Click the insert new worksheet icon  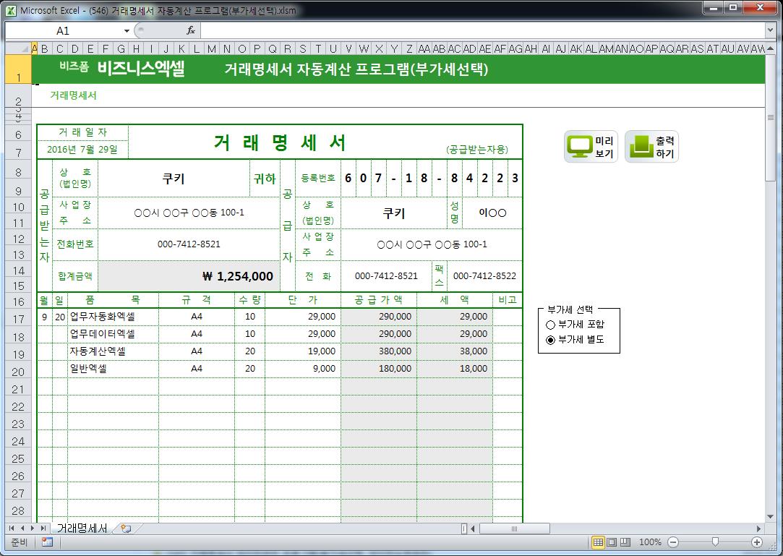pos(126,529)
